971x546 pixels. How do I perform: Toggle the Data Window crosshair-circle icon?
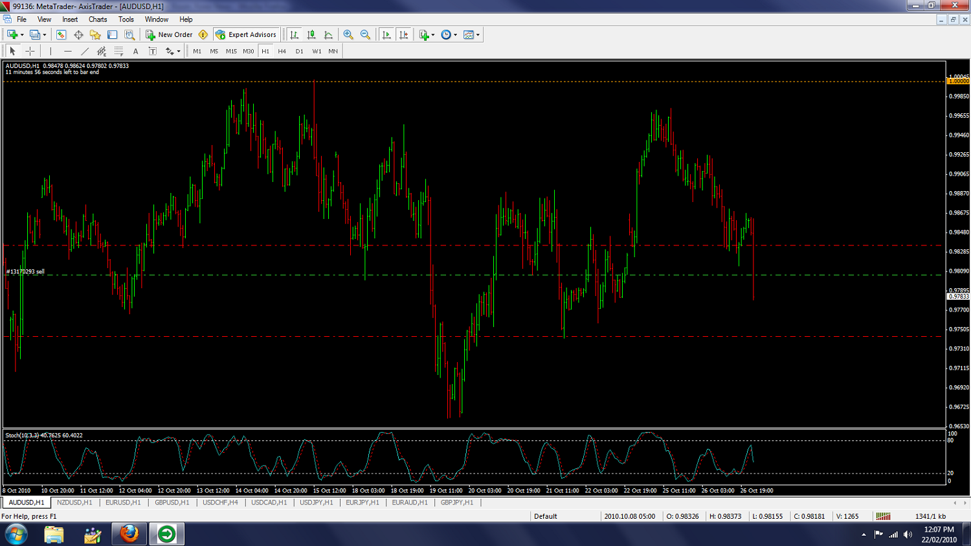[78, 35]
